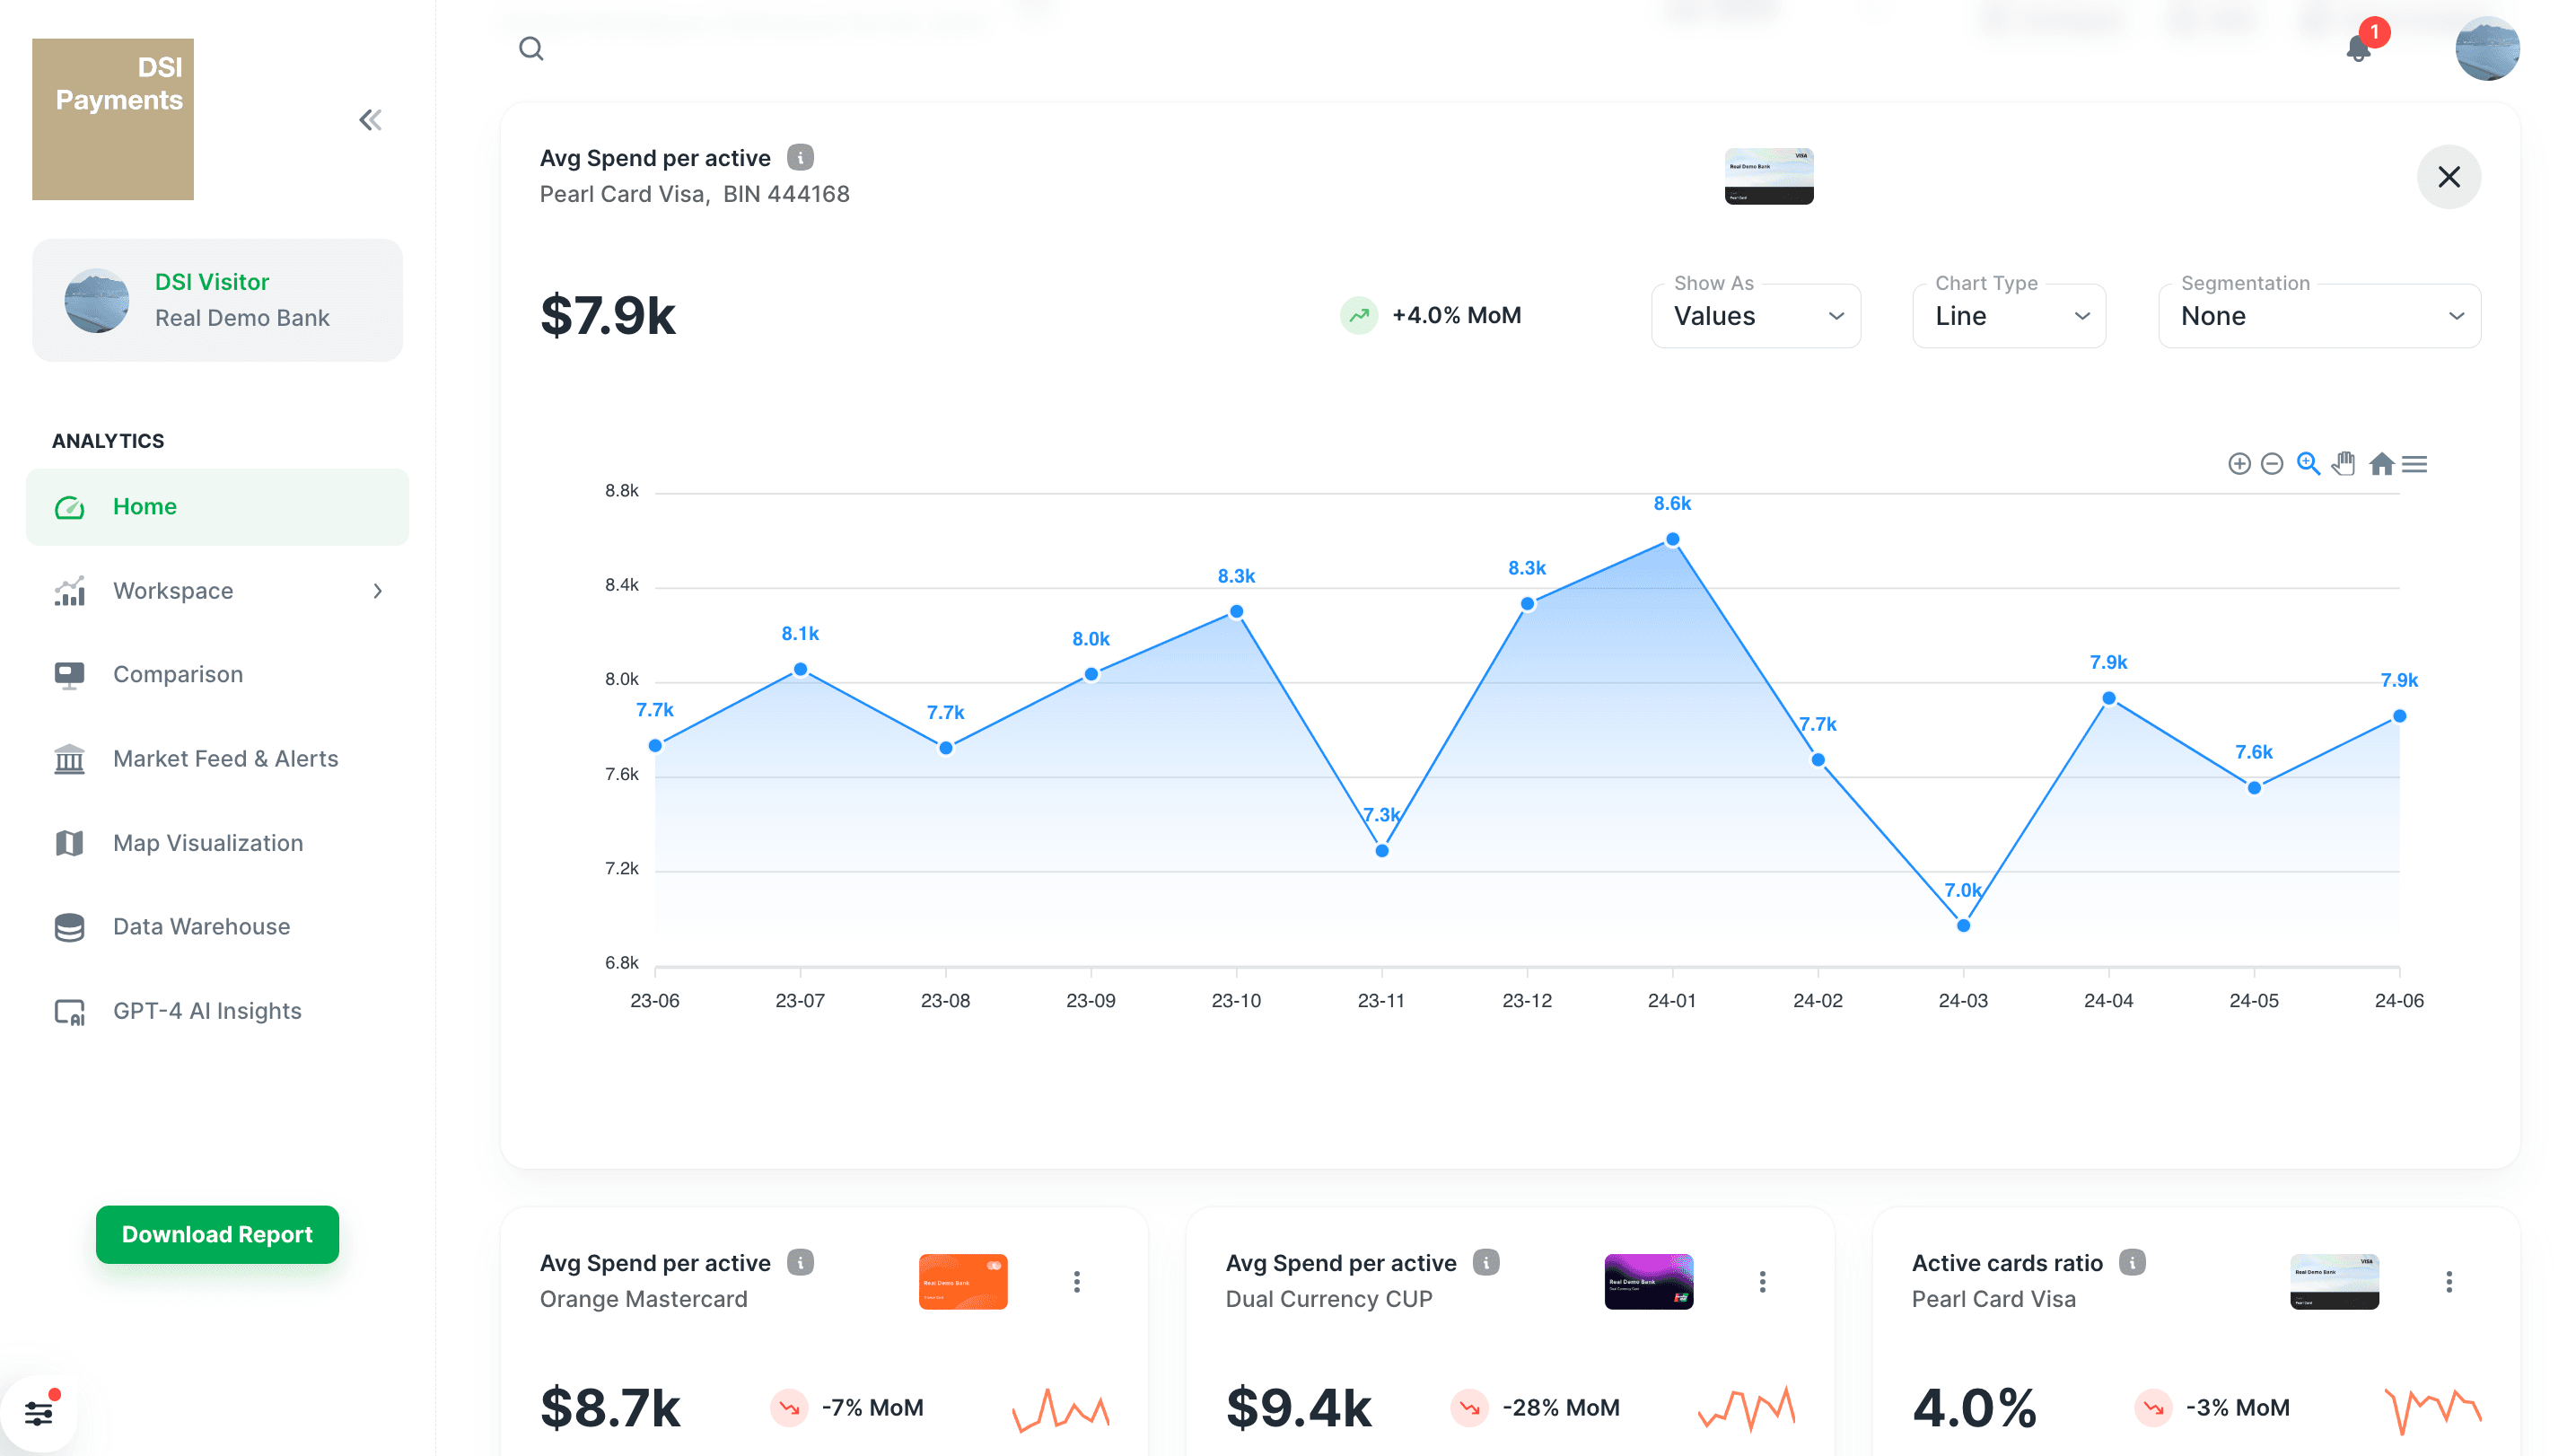Open the Chart Type dropdown
The width and height of the screenshot is (2576, 1456).
pos(2008,316)
